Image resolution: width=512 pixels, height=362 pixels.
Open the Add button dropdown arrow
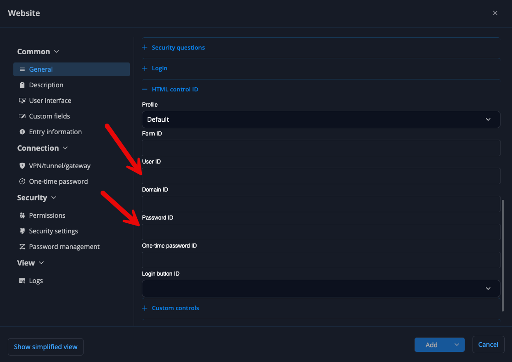pos(457,345)
